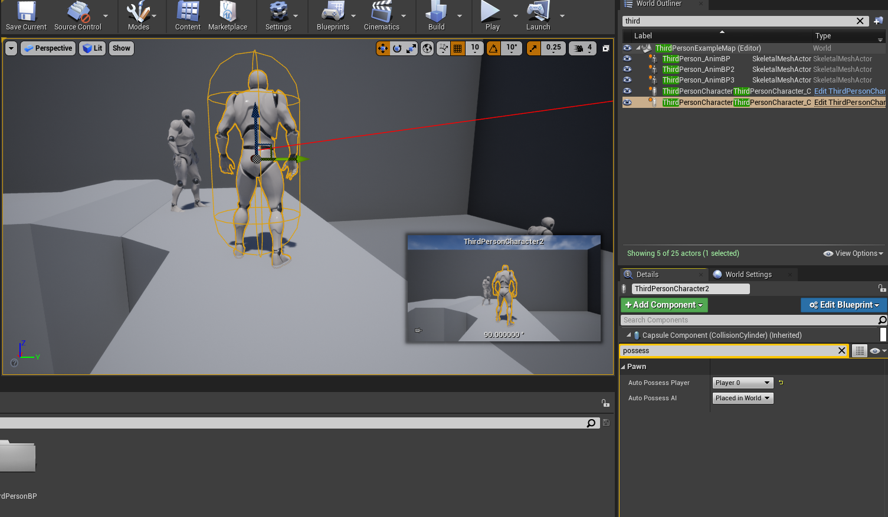Open the Marketplace from toolbar
The width and height of the screenshot is (888, 517).
pos(228,17)
